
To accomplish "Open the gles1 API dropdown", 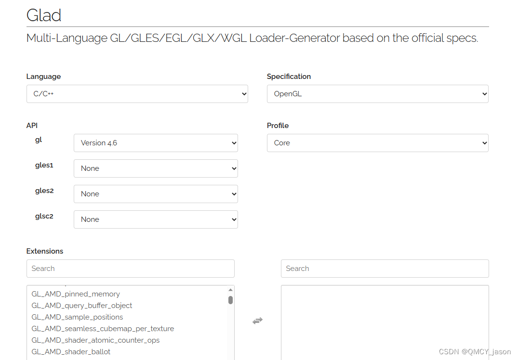I will (x=156, y=168).
